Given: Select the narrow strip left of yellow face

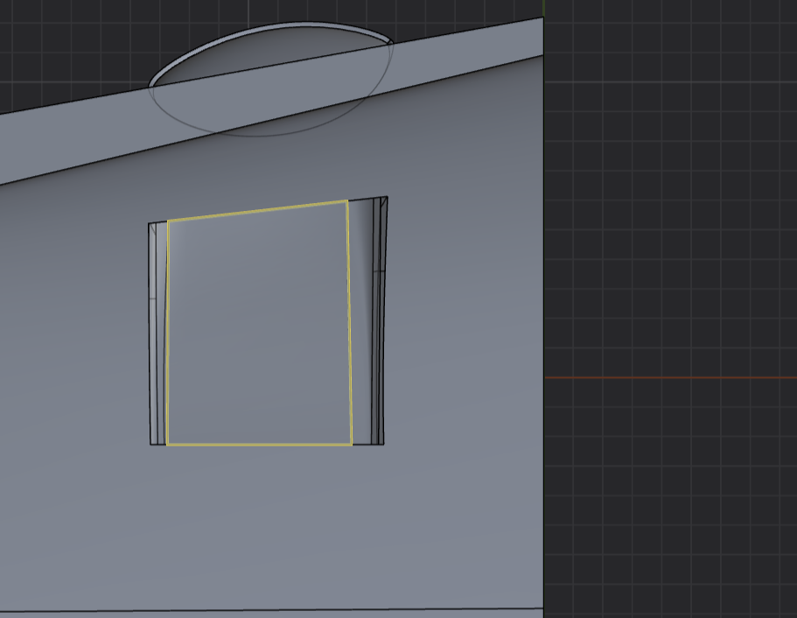Looking at the screenshot, I should (158, 333).
